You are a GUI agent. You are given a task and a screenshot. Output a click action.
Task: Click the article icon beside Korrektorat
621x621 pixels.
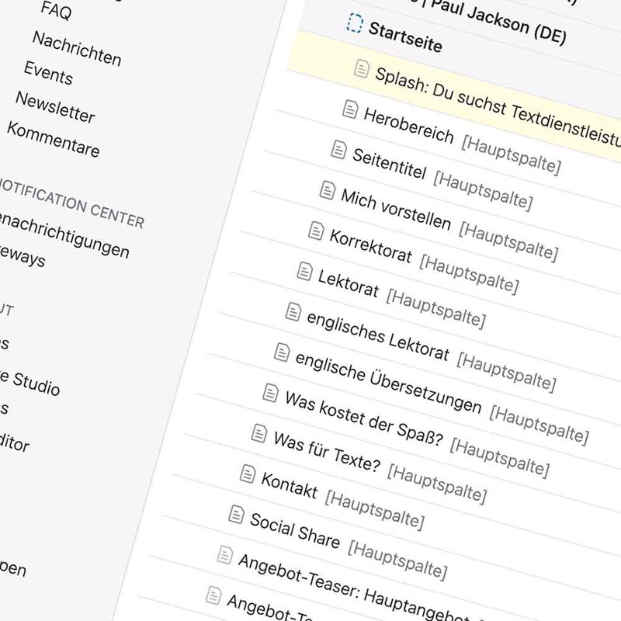pos(316,231)
